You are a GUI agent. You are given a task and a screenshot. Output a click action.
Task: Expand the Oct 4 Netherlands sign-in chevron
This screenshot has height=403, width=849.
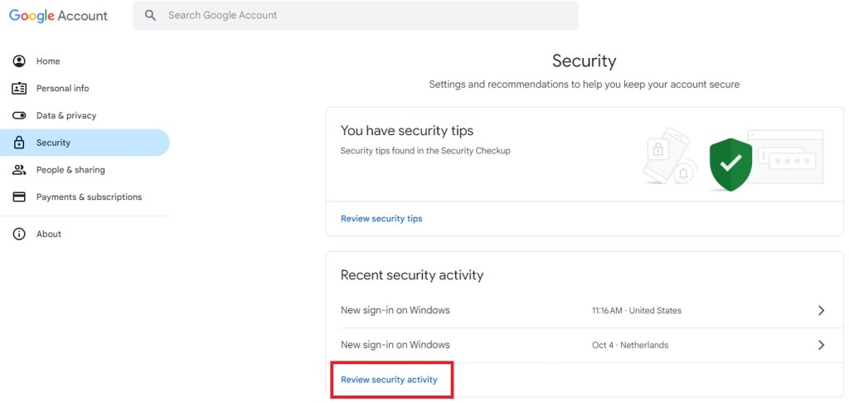tap(821, 345)
